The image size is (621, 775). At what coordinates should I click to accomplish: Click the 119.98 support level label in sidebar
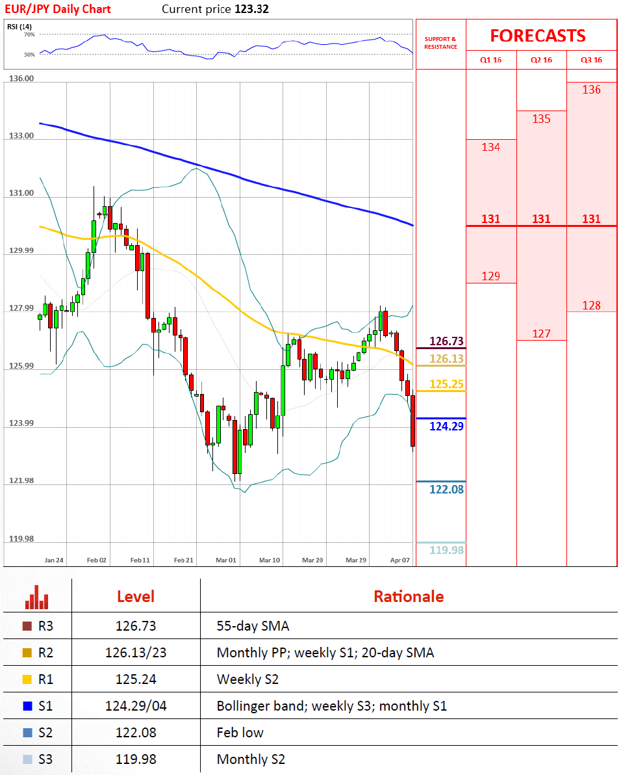tap(446, 550)
